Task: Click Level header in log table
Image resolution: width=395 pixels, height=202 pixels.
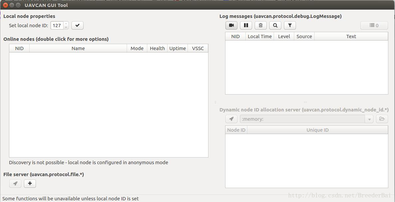Action: pyautogui.click(x=284, y=36)
